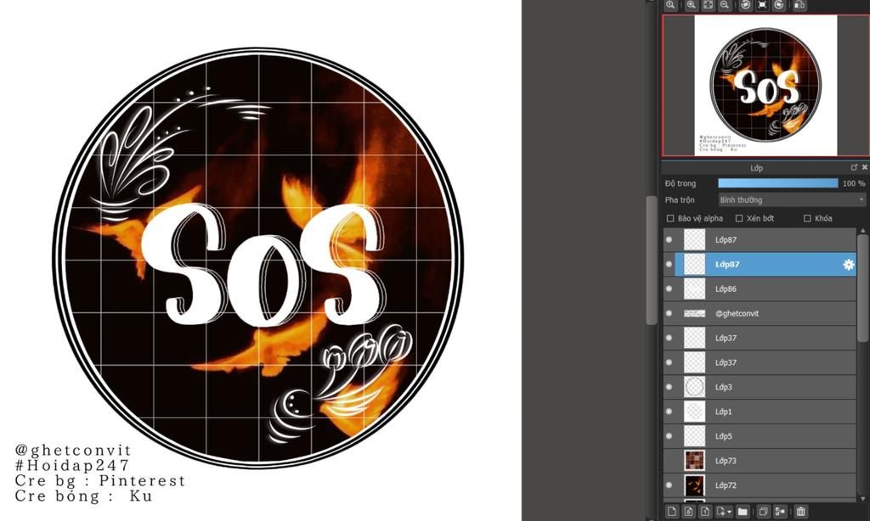Select the @ghetconvit layer
Screen dimensions: 870x521
(760, 313)
